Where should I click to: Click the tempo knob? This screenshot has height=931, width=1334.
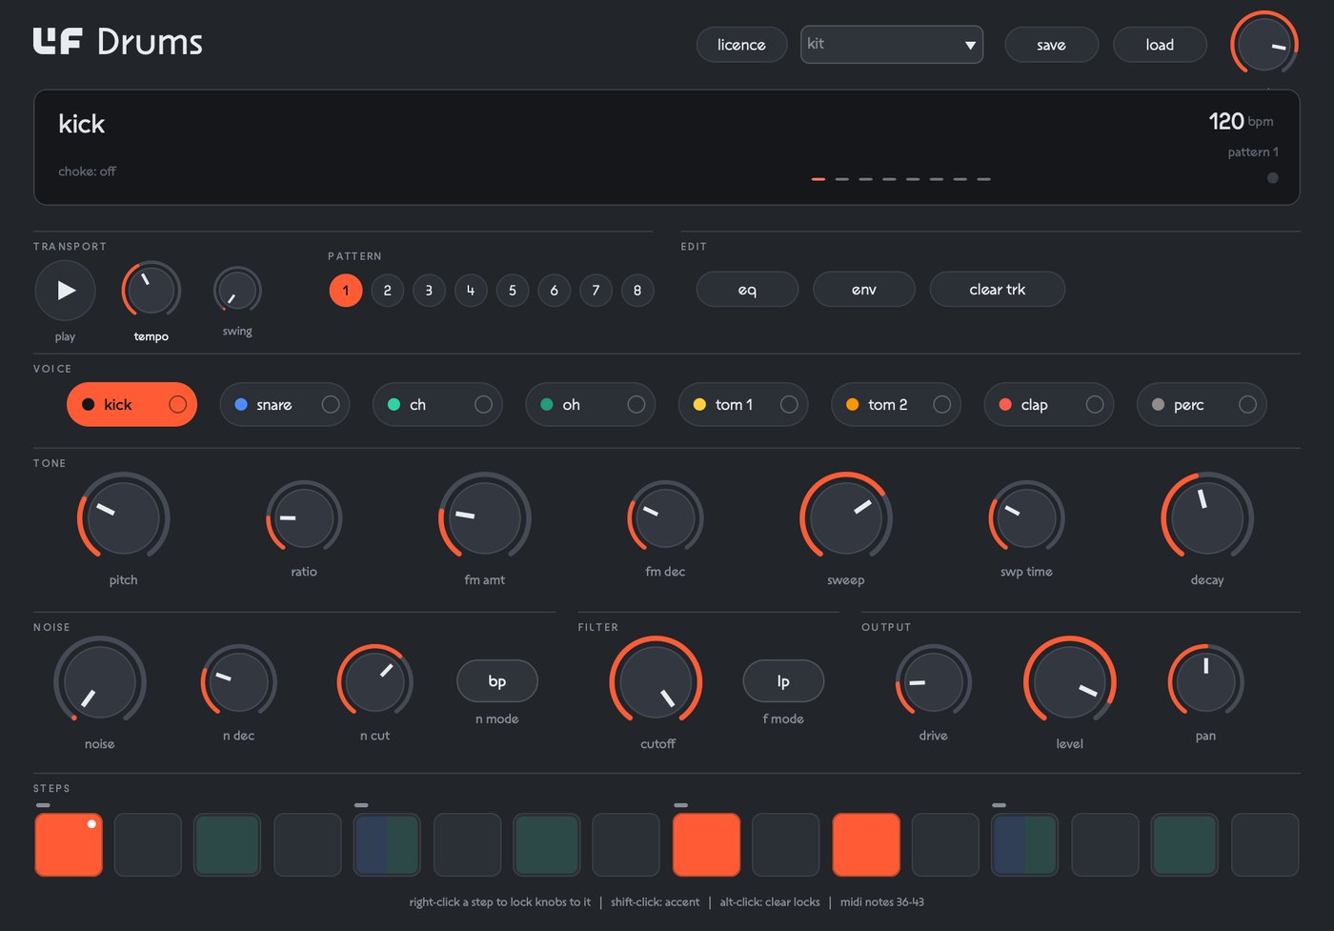(152, 291)
